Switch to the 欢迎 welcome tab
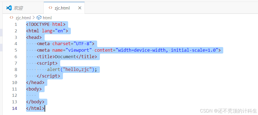258x115 pixels. click(x=23, y=8)
